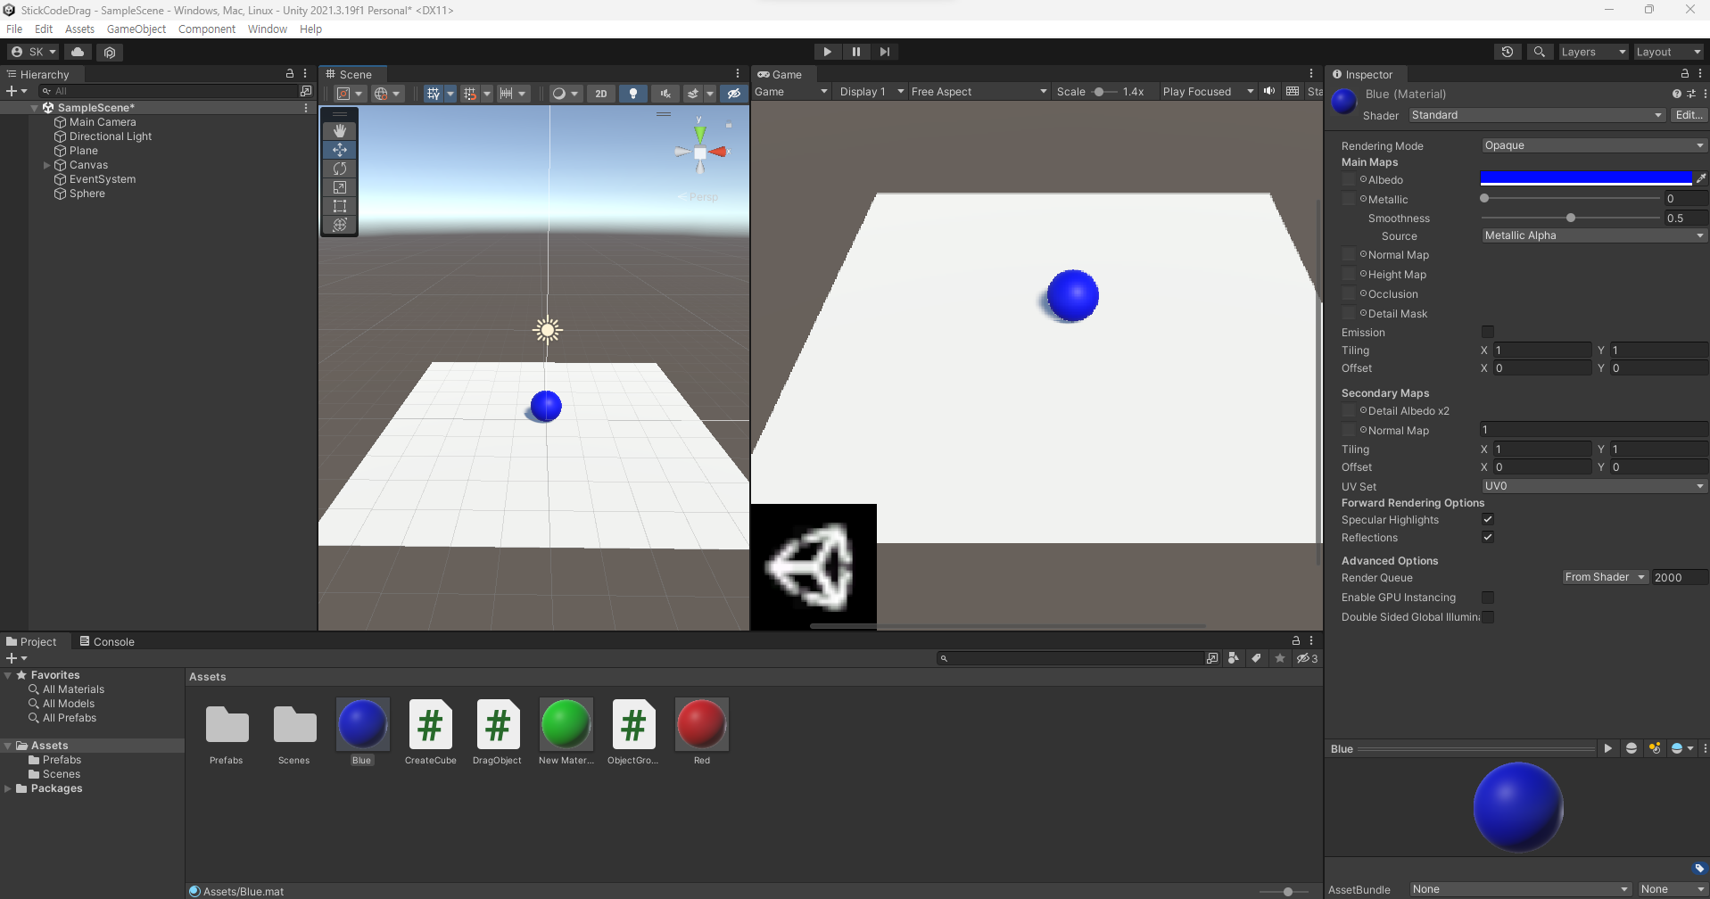Open Free Aspect dropdown in Game view
Viewport: 1710px width, 899px height.
tap(979, 91)
